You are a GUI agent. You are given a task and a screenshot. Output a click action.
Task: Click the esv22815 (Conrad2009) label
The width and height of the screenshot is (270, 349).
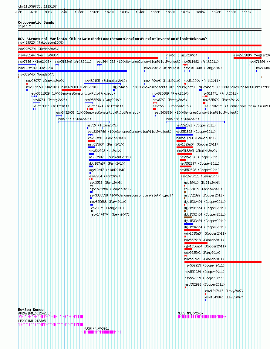(203, 189)
